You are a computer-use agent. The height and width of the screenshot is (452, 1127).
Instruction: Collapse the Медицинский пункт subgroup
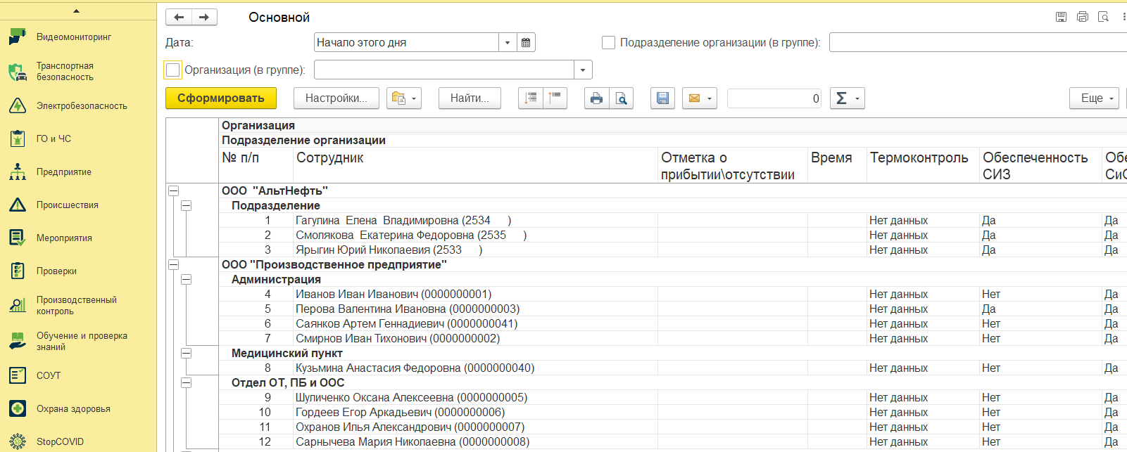click(186, 354)
